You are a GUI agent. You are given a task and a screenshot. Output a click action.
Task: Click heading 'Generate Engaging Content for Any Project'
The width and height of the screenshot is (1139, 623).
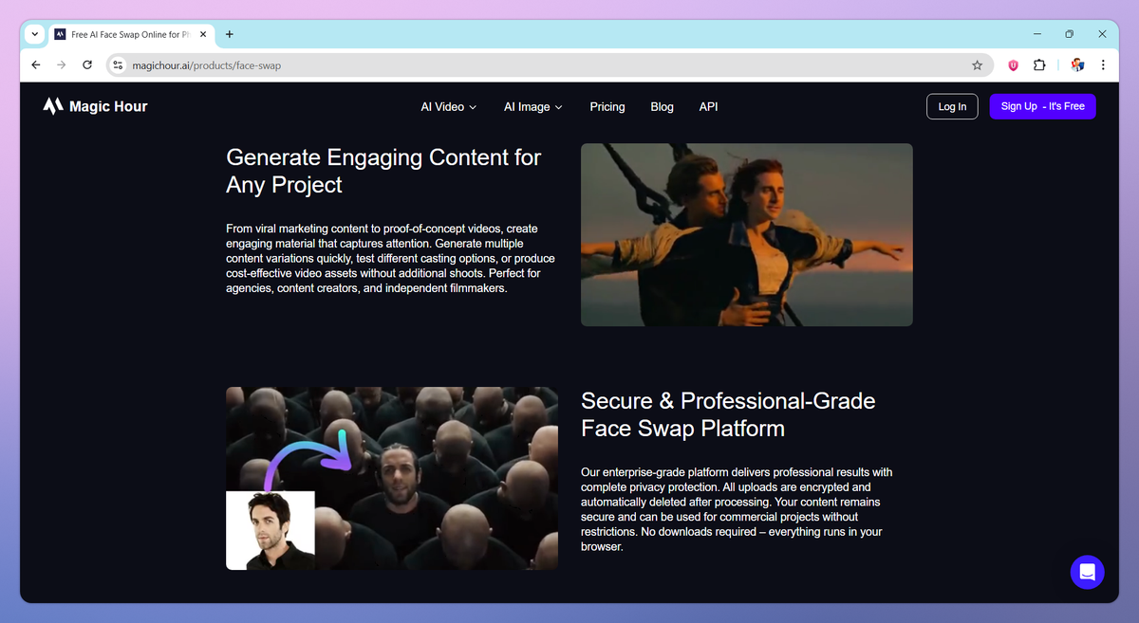[383, 171]
